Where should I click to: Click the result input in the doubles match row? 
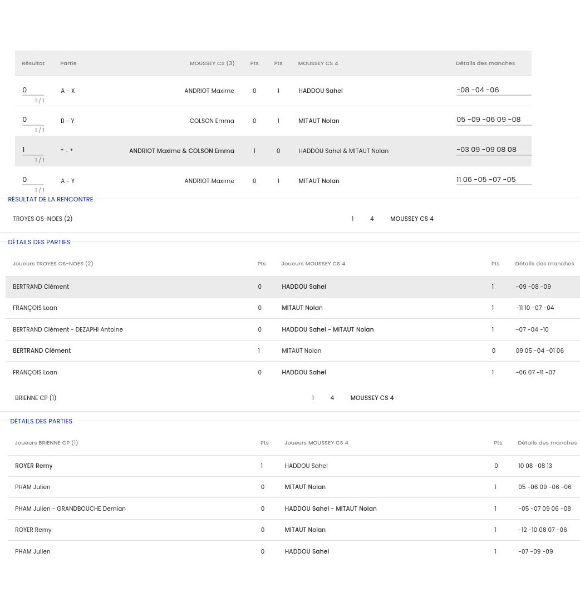(x=32, y=150)
